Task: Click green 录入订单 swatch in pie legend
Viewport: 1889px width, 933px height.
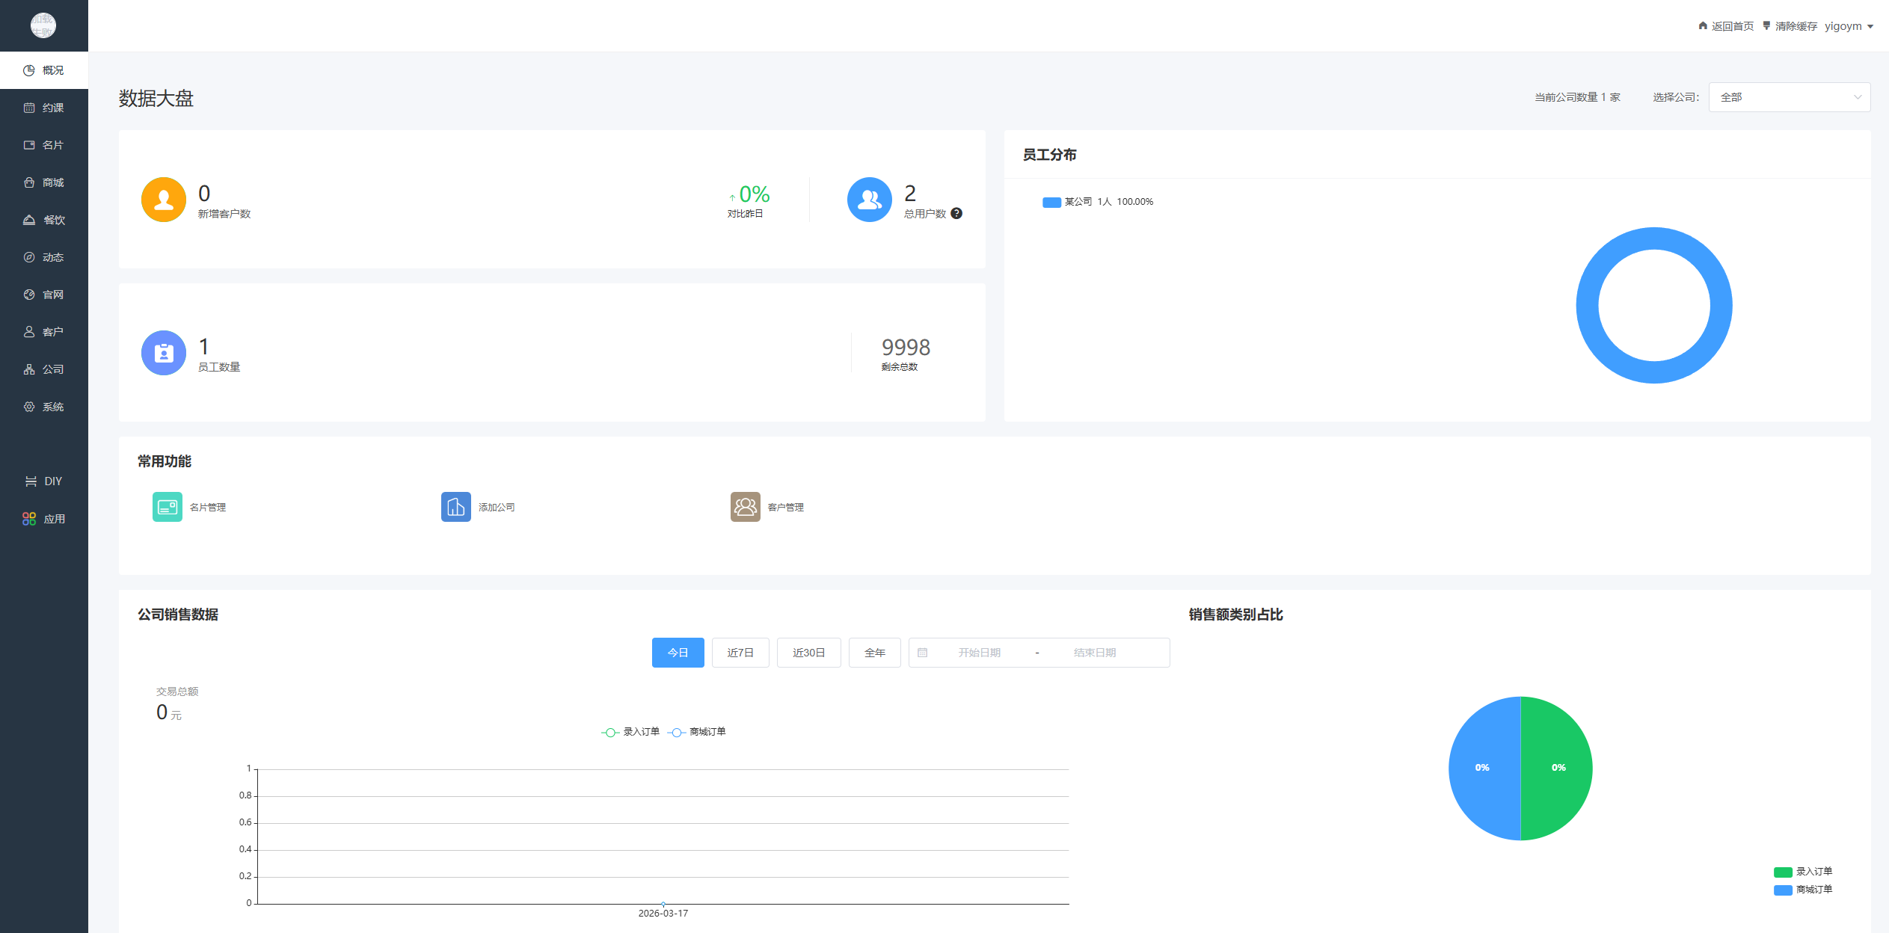Action: pyautogui.click(x=1782, y=872)
